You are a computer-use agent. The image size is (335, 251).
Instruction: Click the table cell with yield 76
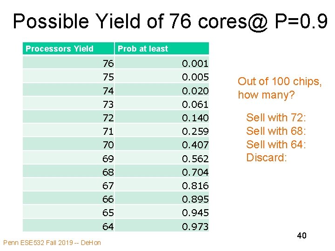pyautogui.click(x=108, y=63)
